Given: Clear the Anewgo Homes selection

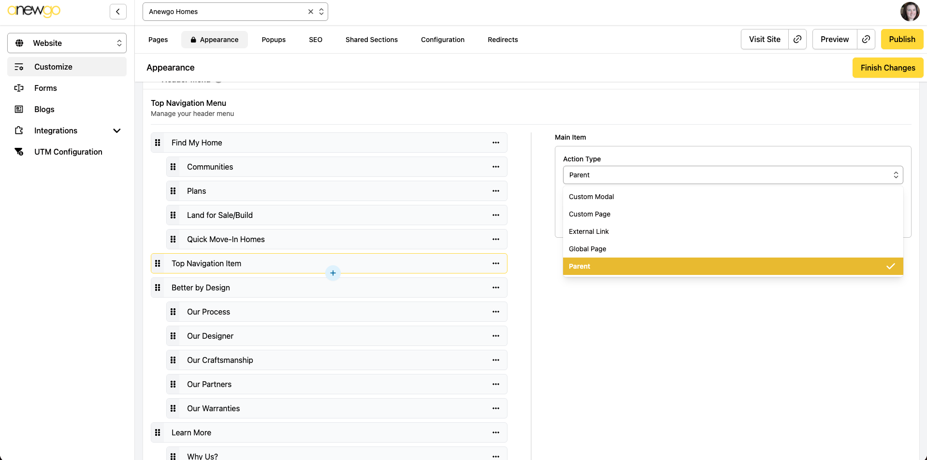Looking at the screenshot, I should tap(311, 12).
